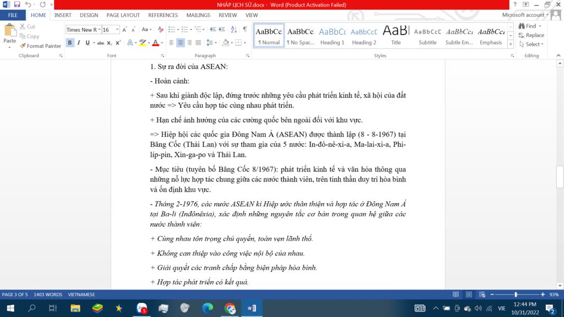Apply bullet list formatting
The image size is (564, 317).
(171, 30)
